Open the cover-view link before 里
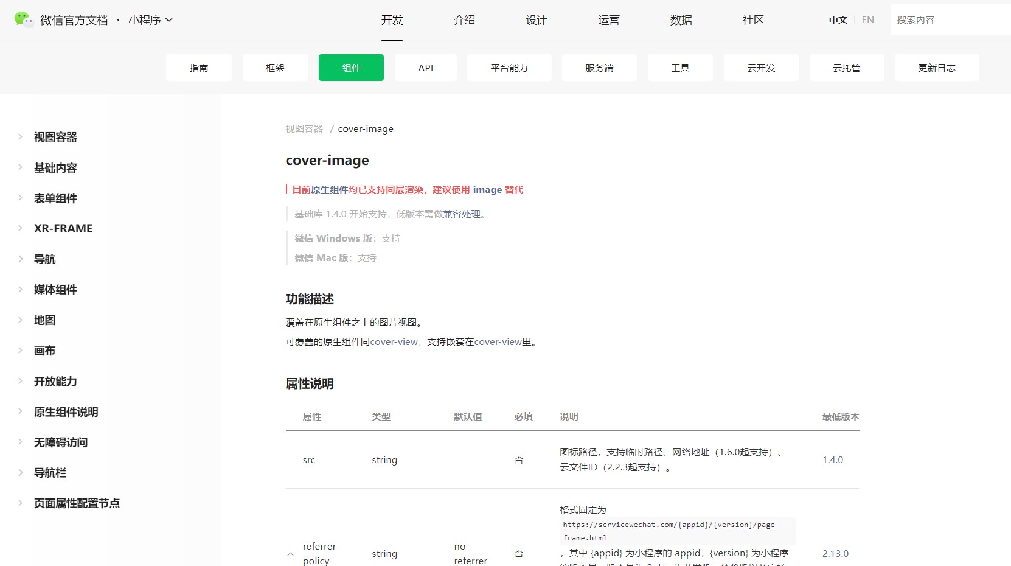This screenshot has width=1011, height=566. 498,342
